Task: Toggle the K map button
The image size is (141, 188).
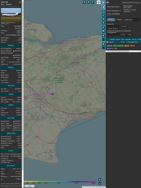Action: tap(103, 23)
